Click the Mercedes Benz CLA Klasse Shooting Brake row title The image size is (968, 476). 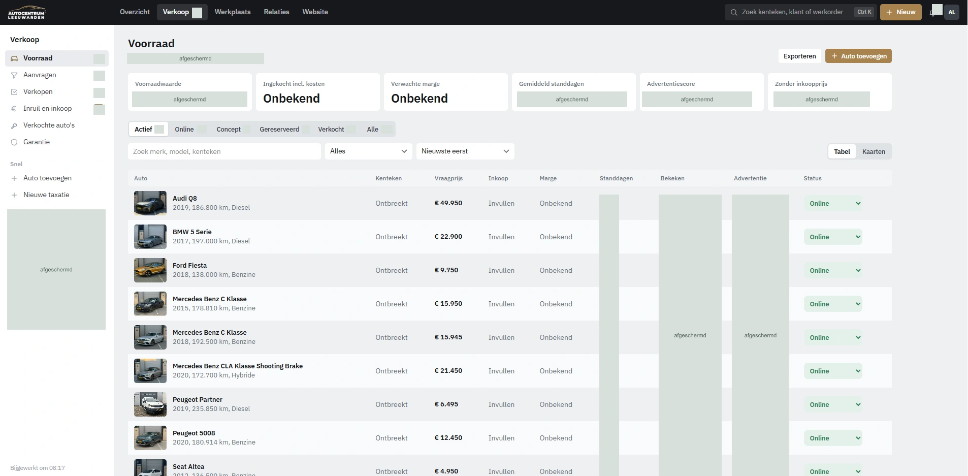tap(238, 366)
